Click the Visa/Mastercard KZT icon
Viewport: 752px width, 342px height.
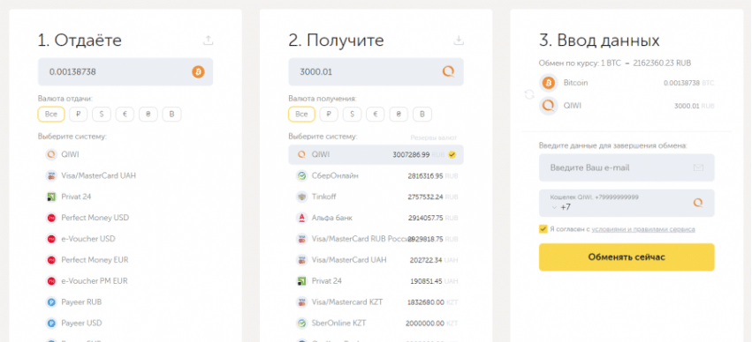(x=301, y=301)
